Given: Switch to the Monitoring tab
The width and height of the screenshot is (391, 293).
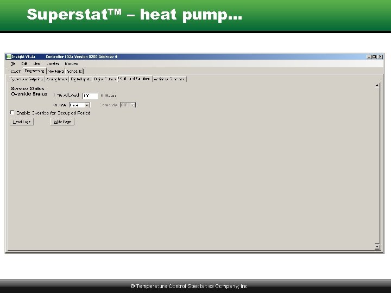Looking at the screenshot, I should (x=55, y=71).
